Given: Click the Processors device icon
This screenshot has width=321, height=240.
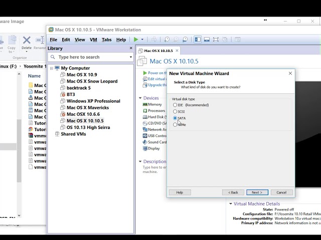Looking at the screenshot, I should pyautogui.click(x=145, y=111).
